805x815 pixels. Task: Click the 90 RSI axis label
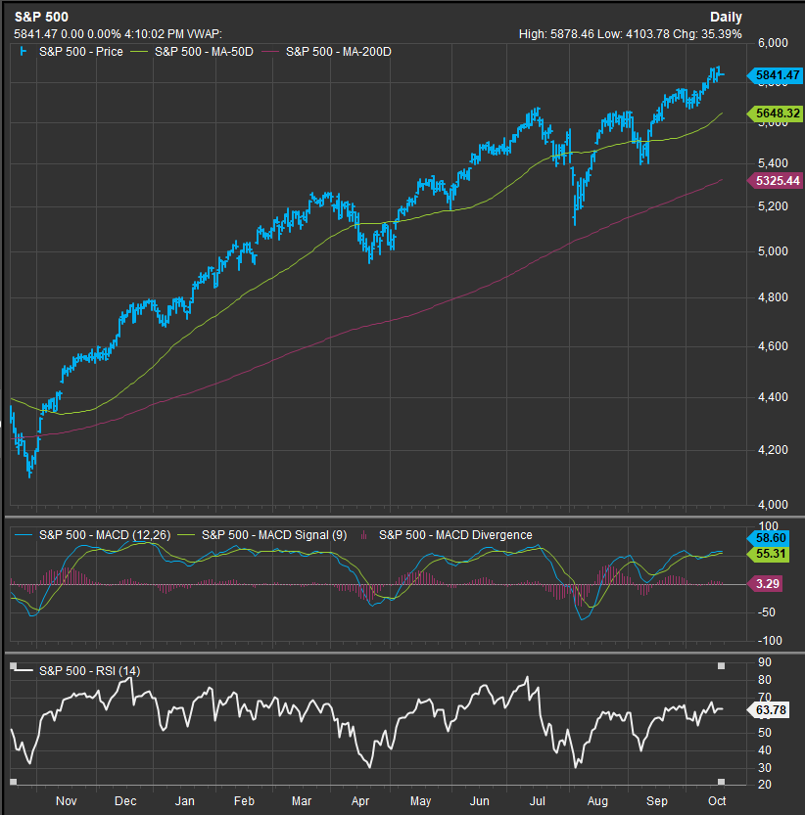click(x=765, y=662)
